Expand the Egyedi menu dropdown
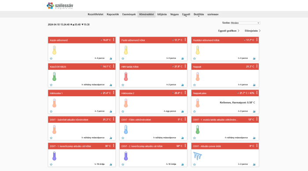The image size is (308, 171). tap(186, 15)
